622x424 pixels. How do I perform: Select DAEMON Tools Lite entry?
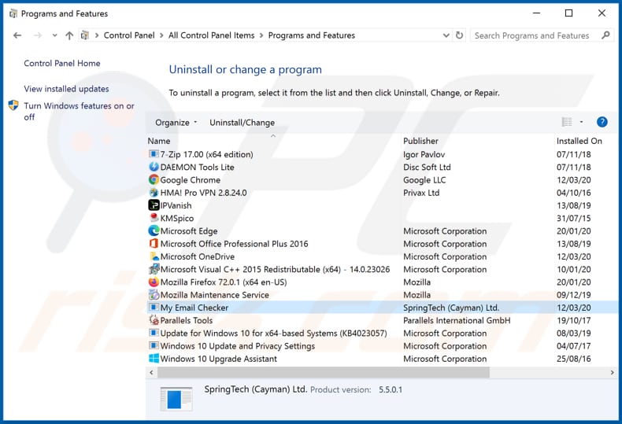coord(197,168)
